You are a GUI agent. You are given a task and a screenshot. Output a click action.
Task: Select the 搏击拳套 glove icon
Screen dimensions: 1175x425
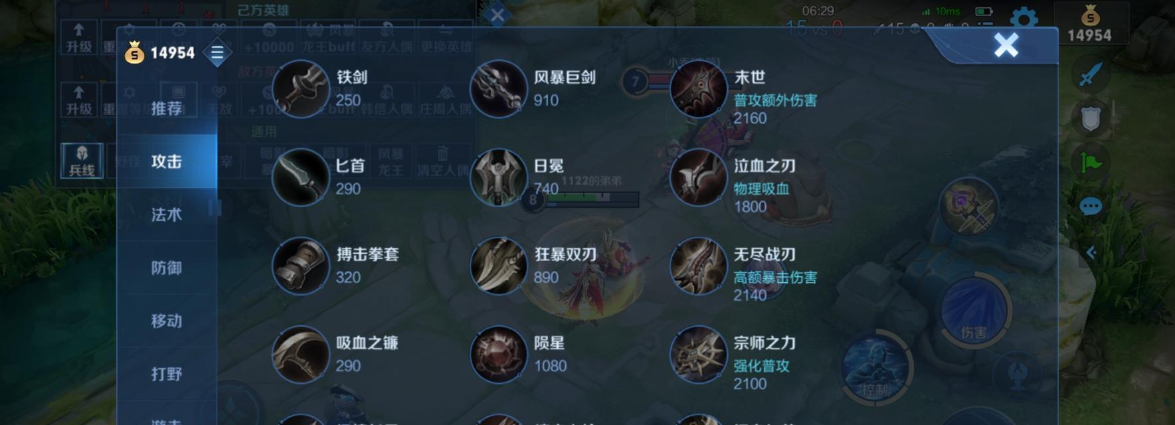(x=301, y=266)
